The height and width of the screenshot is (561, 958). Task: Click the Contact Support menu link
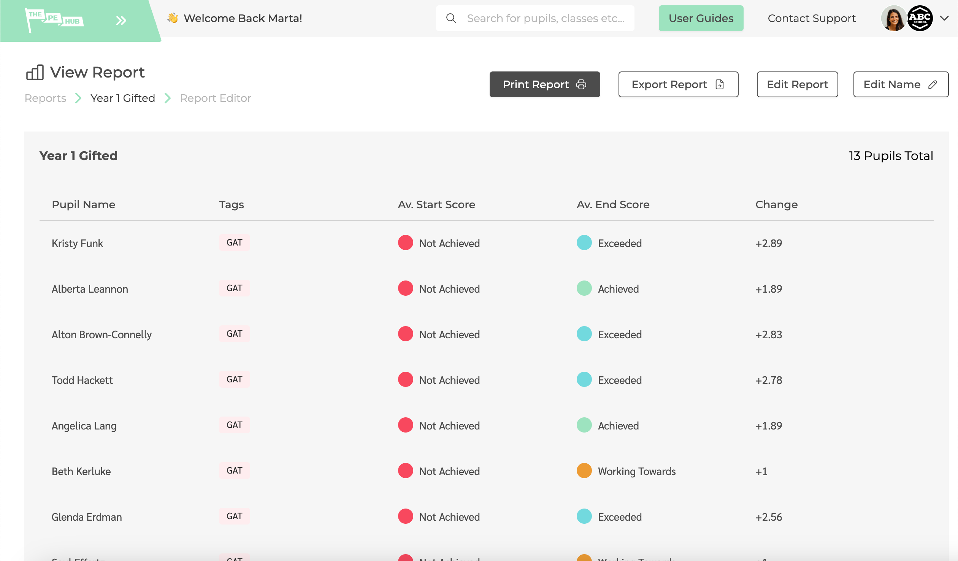click(x=812, y=18)
